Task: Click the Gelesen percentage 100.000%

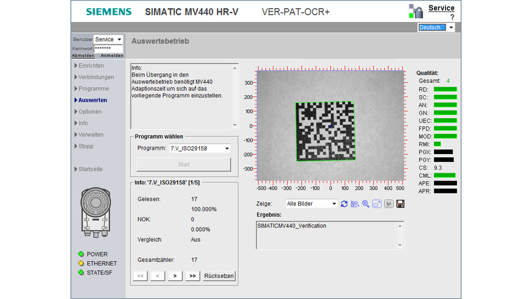Action: coord(204,209)
